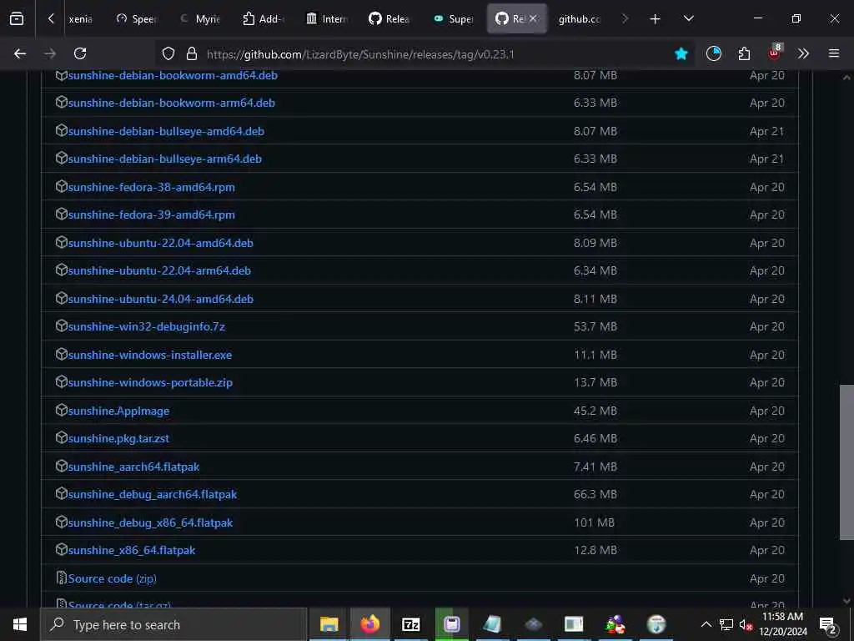
Task: Download sunshine-debian-bookworm-amd64.deb
Action: click(x=173, y=76)
